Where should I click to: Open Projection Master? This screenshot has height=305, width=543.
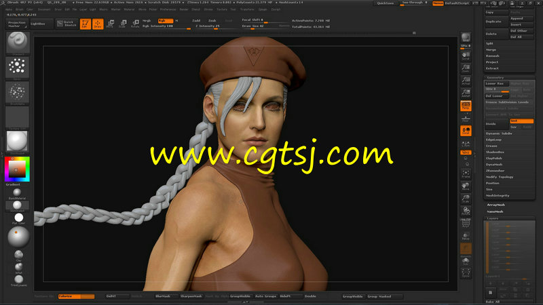click(x=17, y=24)
